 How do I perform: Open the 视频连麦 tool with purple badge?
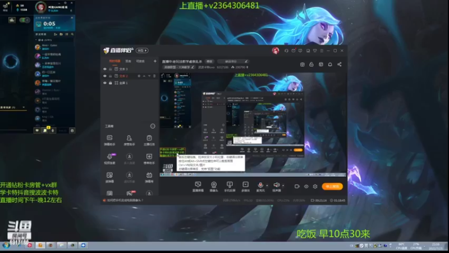tap(109, 159)
